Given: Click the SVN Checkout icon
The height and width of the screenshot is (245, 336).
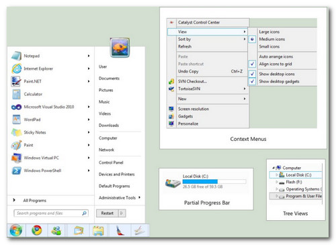Looking at the screenshot, I should point(171,81).
